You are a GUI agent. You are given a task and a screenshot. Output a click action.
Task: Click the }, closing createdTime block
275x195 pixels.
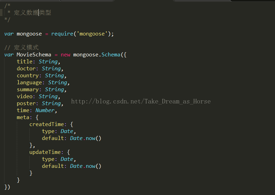[x=32, y=145]
